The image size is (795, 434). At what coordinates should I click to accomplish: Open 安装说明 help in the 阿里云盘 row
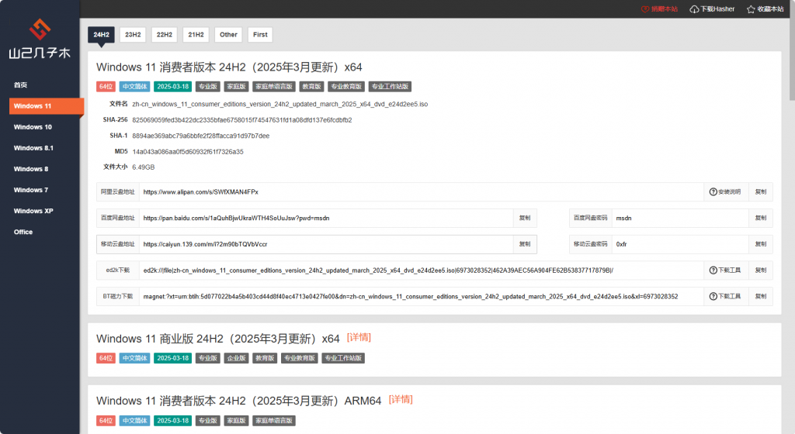(725, 191)
